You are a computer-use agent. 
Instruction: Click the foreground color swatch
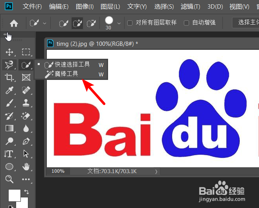[15, 195]
